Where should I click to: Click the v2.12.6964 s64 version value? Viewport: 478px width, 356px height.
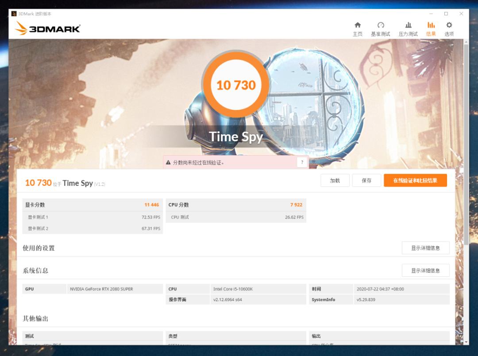point(227,300)
